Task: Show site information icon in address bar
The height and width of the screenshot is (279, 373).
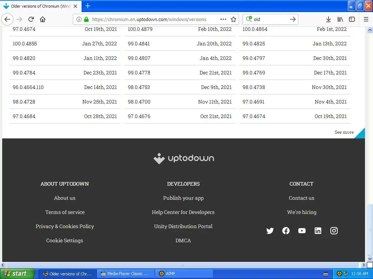Action: [79, 19]
